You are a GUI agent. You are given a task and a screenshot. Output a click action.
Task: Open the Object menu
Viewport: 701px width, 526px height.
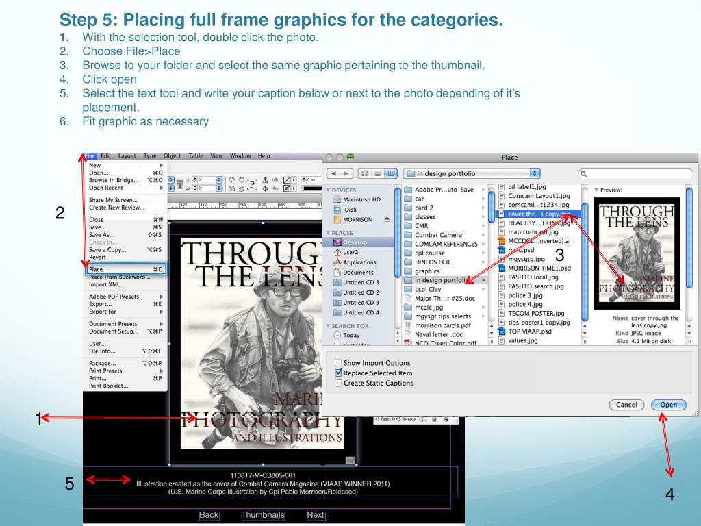click(172, 155)
